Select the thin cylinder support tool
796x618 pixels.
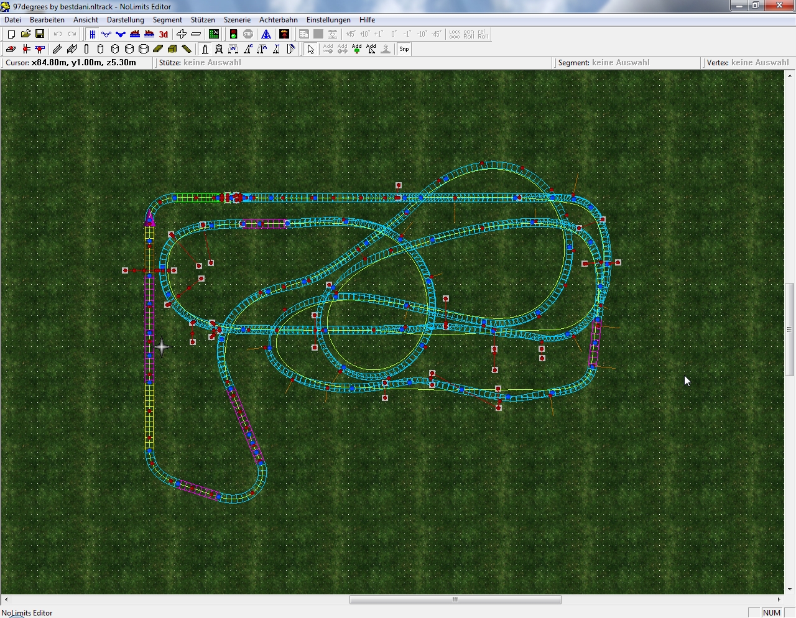click(86, 49)
